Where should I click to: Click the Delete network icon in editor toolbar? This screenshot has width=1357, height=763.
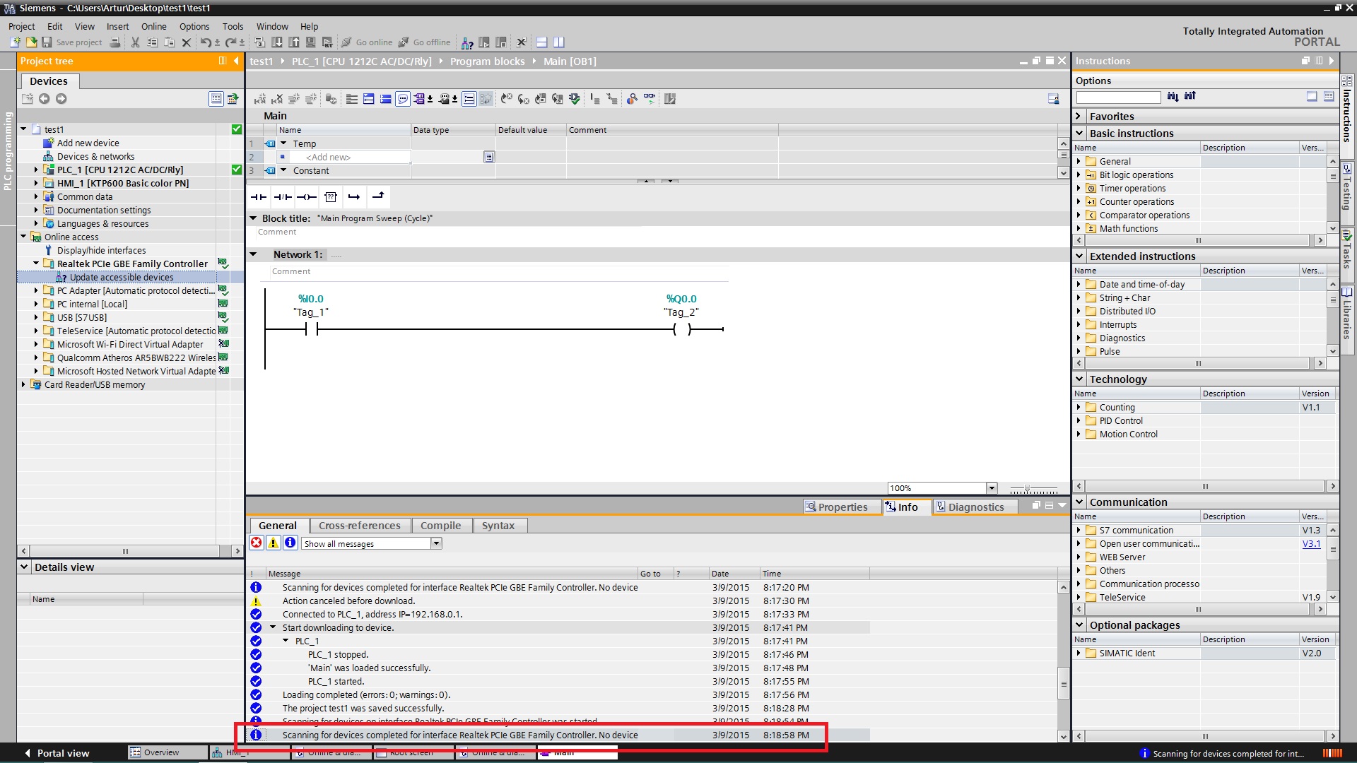pos(277,99)
